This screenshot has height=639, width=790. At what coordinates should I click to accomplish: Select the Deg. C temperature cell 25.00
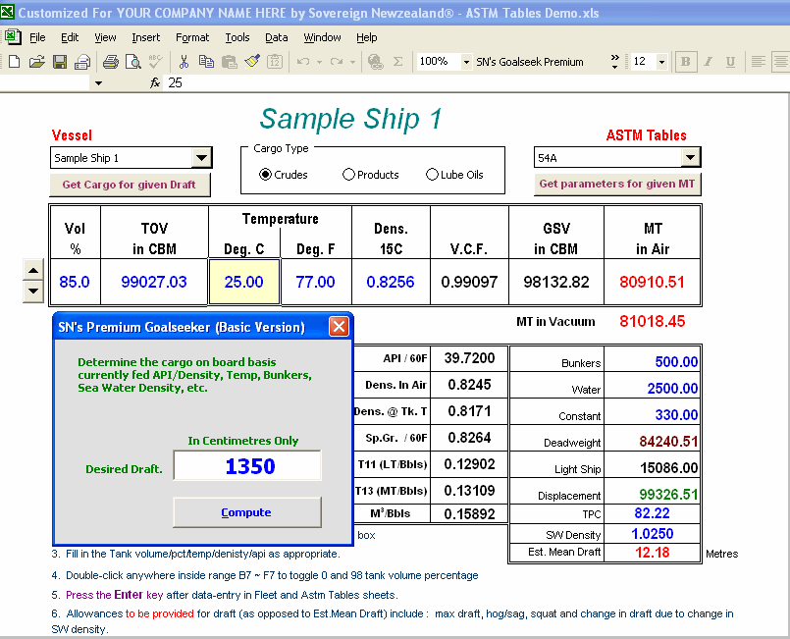pos(244,282)
